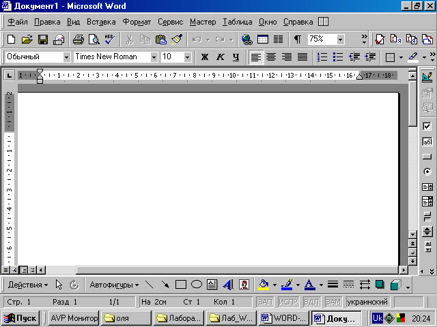
Task: Click the Print icon in the toolbar
Action: tap(78, 40)
